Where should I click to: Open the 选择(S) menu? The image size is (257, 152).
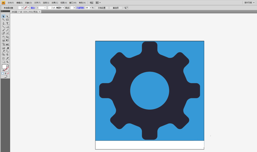(x=46, y=3)
